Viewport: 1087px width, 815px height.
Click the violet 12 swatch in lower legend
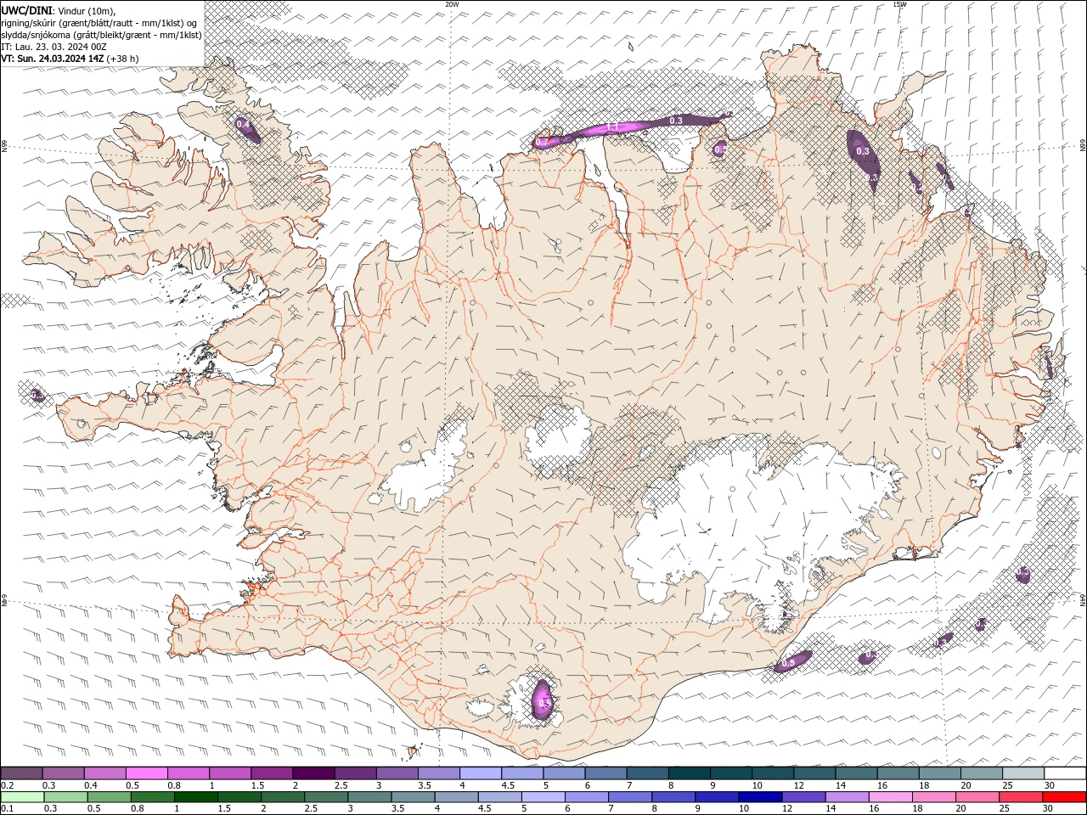803,797
